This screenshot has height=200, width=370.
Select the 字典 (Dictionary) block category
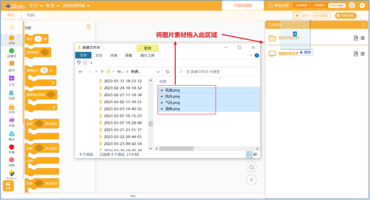click(11, 122)
